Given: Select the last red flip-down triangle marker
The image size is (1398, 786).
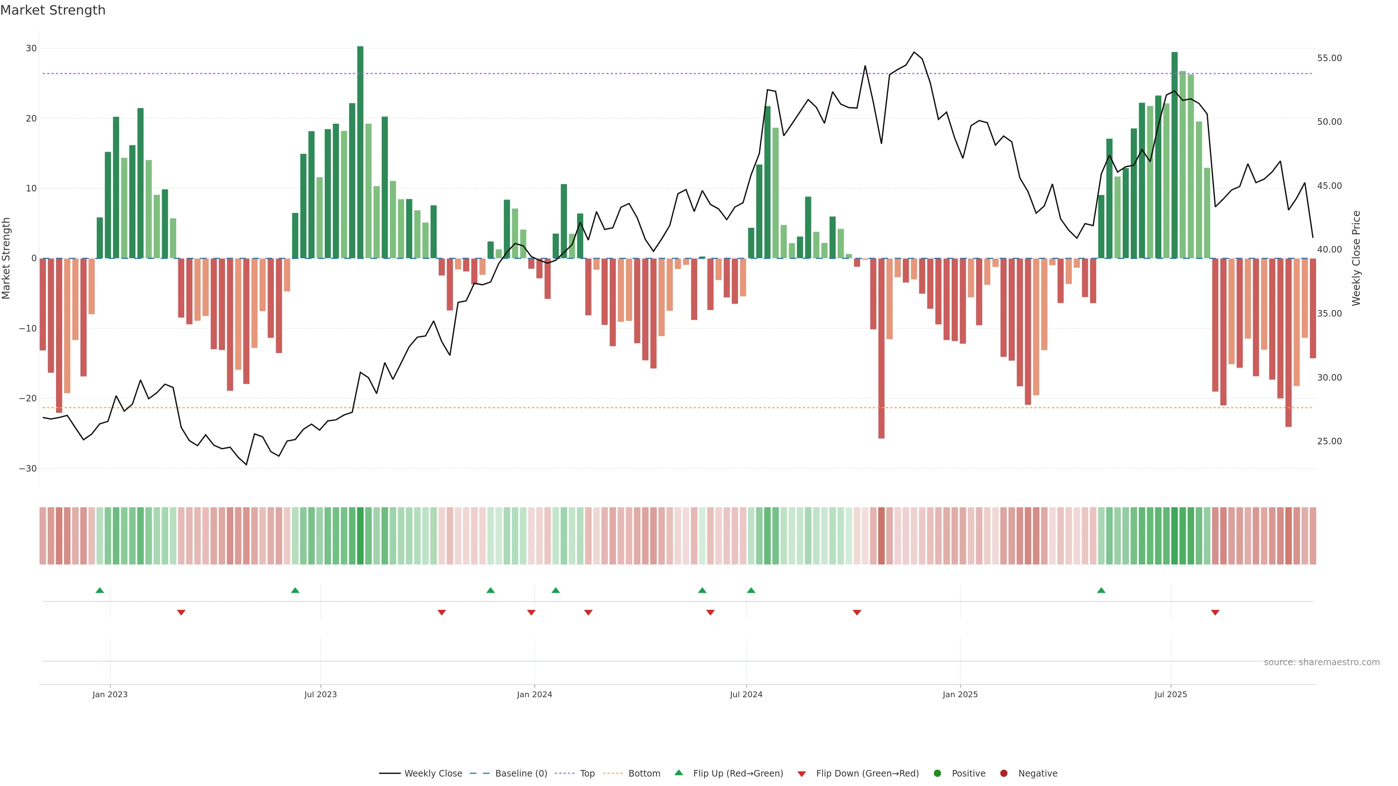Looking at the screenshot, I should tap(1215, 612).
